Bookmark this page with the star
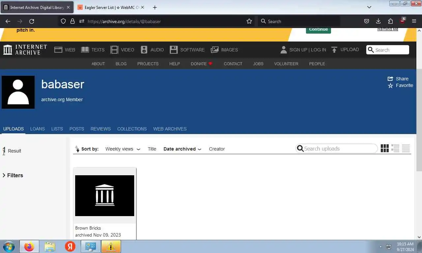This screenshot has width=422, height=253. [249, 21]
